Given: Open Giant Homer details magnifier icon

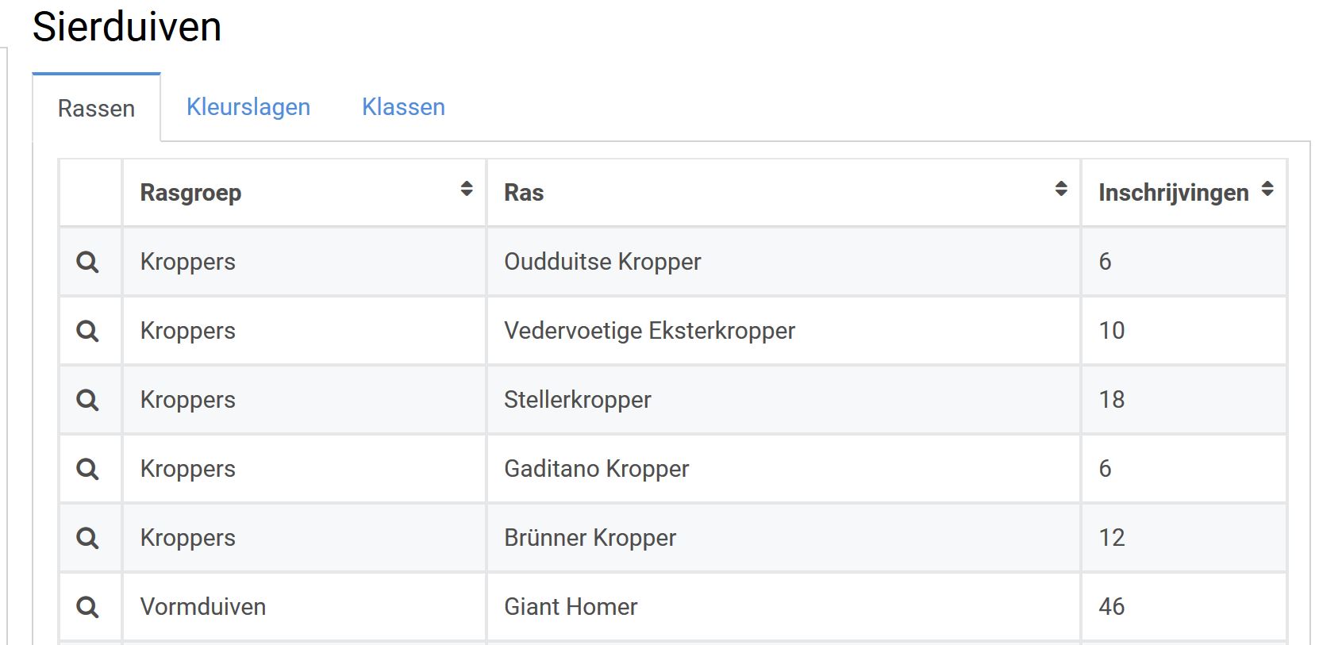Looking at the screenshot, I should click(x=87, y=607).
